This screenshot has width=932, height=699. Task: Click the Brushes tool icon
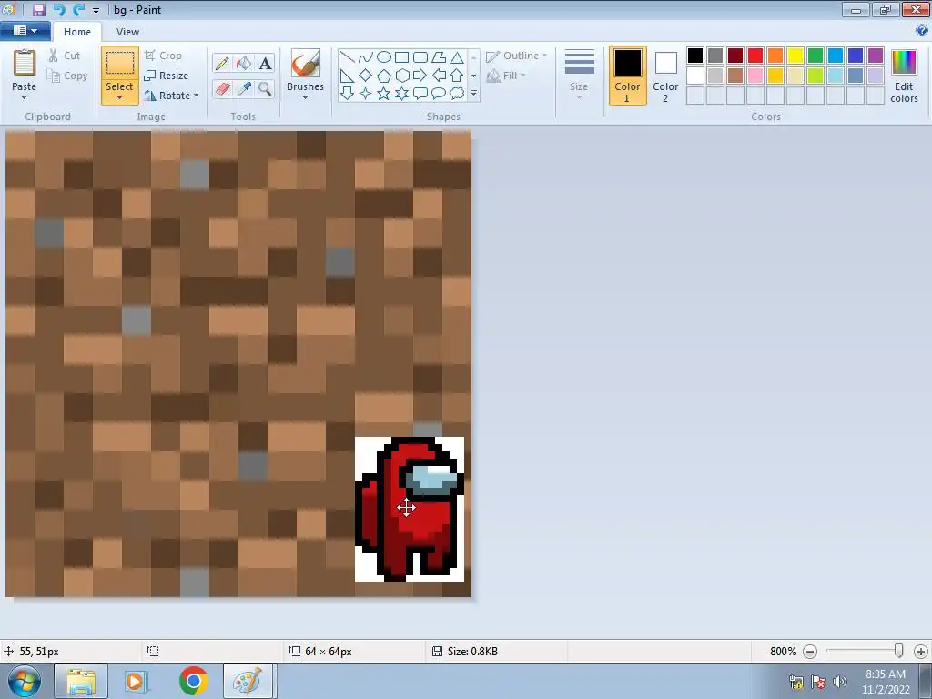[306, 63]
